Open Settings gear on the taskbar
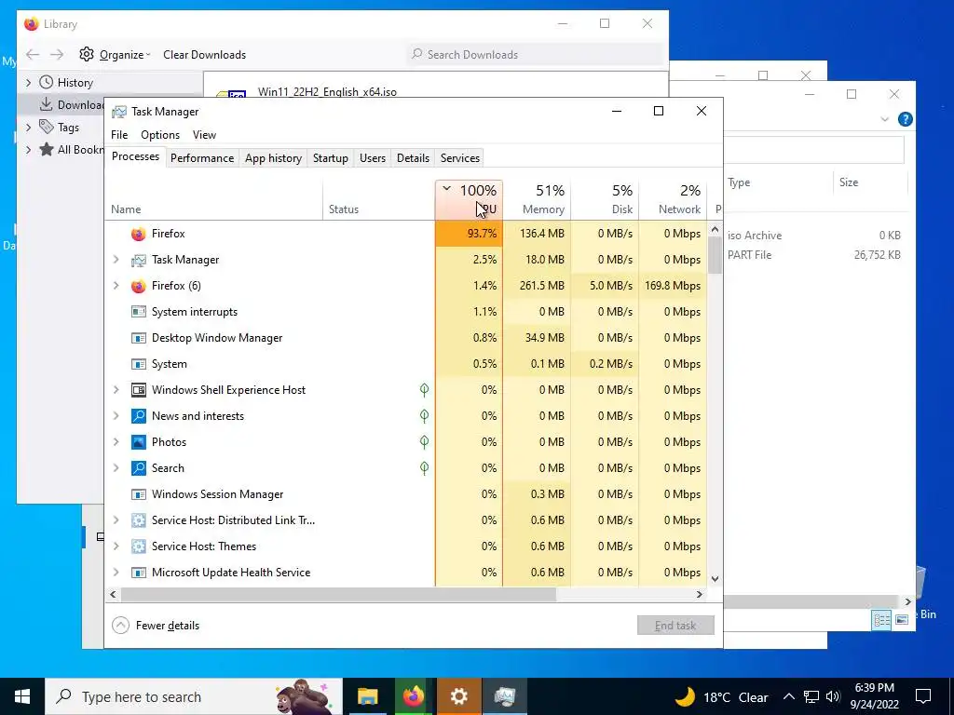The image size is (954, 715). 458,696
